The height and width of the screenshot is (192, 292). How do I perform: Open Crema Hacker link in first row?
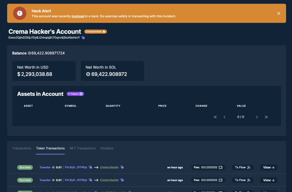[x=109, y=167]
